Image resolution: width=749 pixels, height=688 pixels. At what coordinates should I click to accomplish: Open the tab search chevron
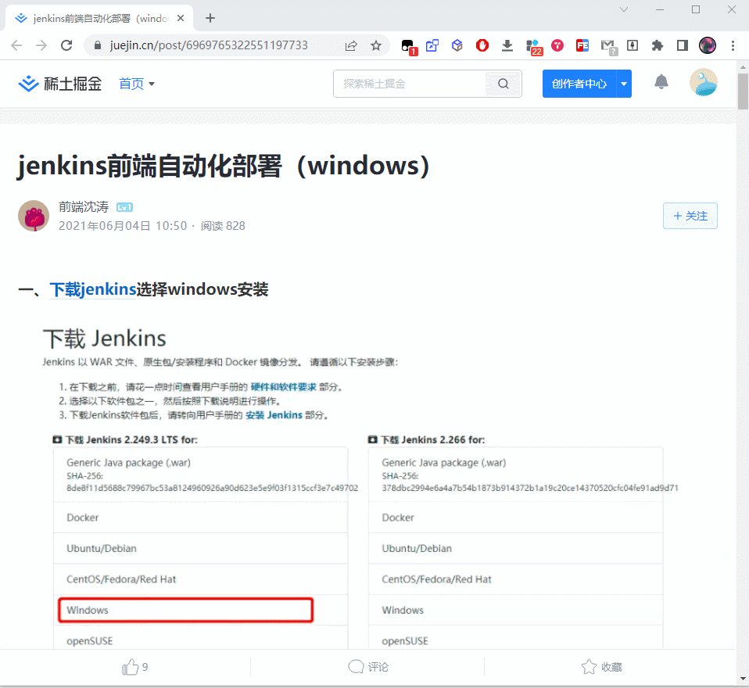pos(624,9)
